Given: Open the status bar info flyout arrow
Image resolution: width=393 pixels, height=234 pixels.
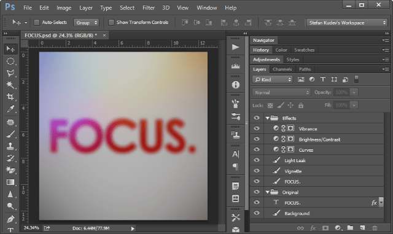Looking at the screenshot, I should point(133,228).
